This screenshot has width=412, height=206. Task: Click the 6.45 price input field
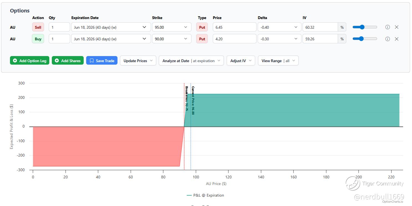235,27
